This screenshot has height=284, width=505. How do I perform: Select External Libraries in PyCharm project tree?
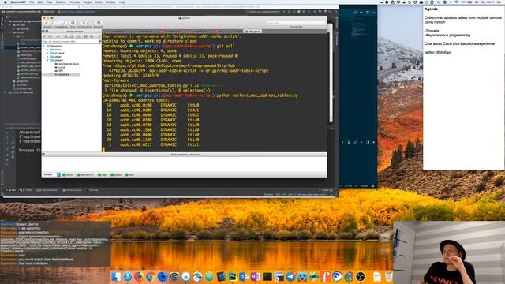pos(21,92)
